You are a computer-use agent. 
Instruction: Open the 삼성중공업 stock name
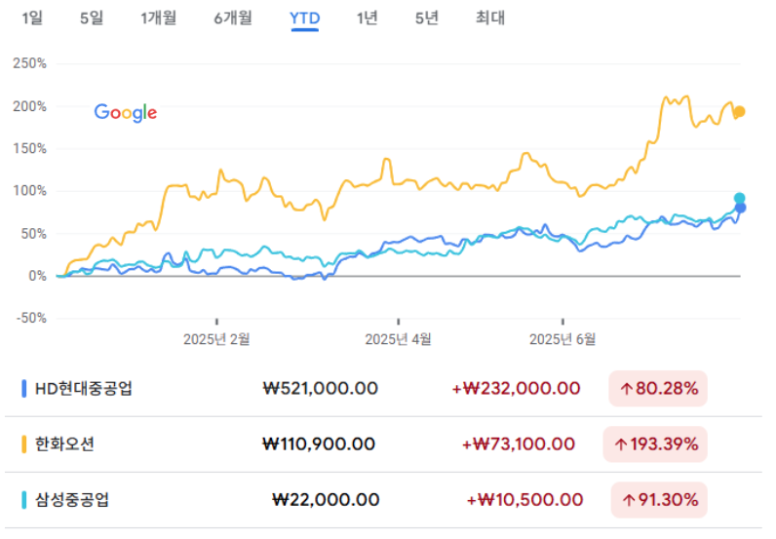pos(72,500)
